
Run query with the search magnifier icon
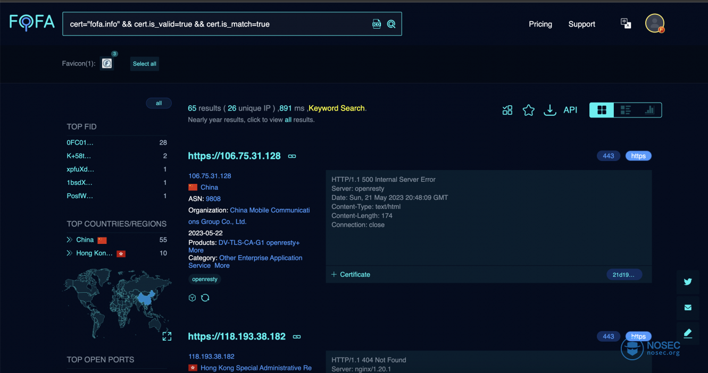392,24
